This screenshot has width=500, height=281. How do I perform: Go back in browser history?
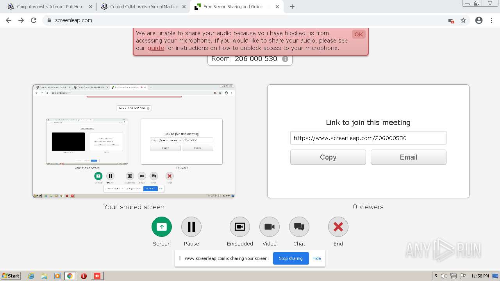click(9, 20)
